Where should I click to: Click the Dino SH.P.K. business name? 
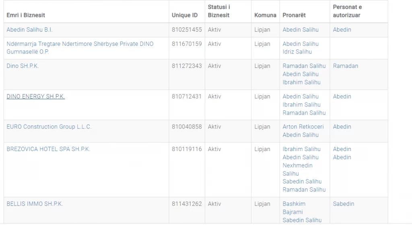pyautogui.click(x=23, y=66)
